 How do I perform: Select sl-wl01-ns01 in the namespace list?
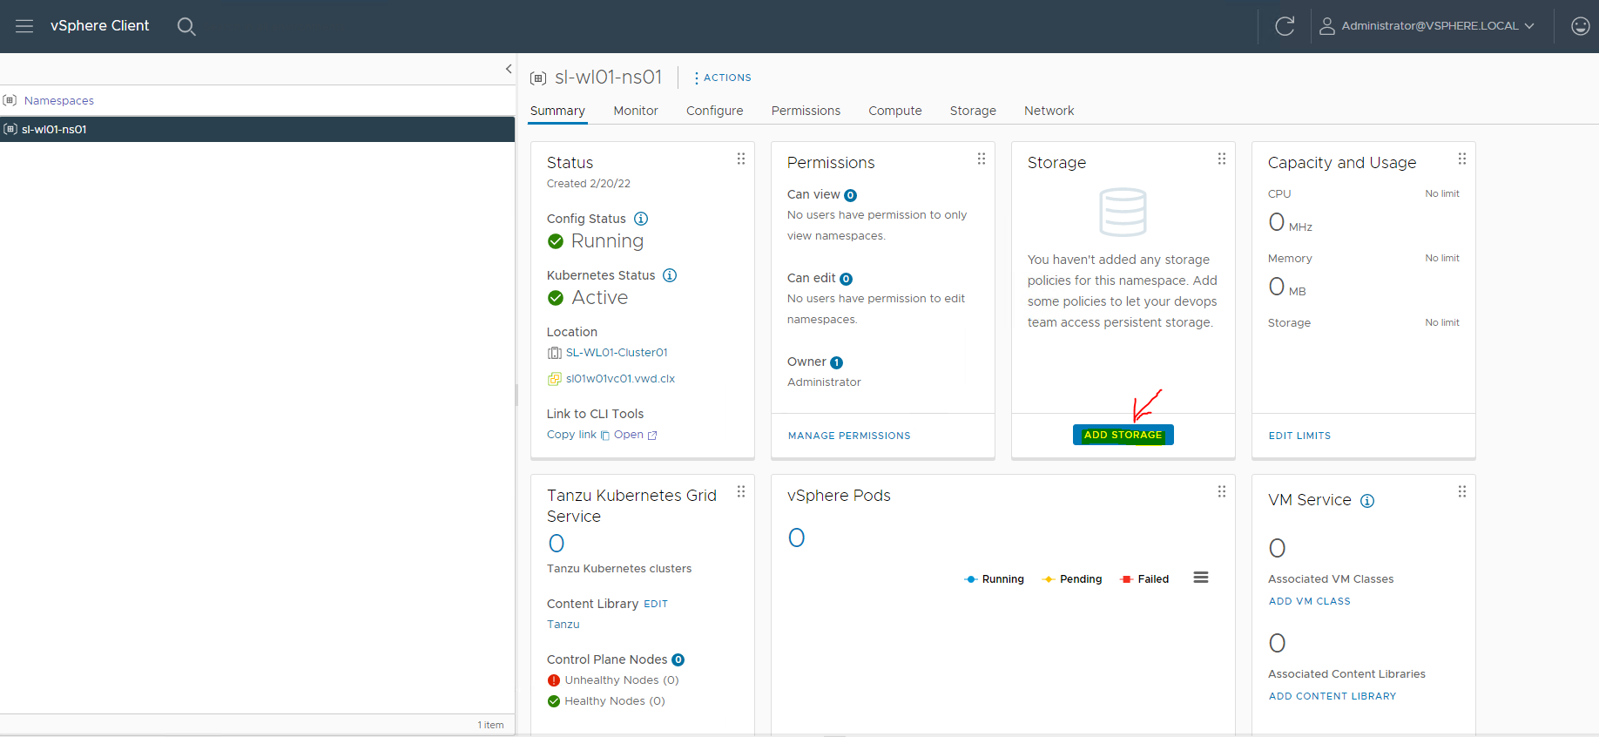pos(258,129)
